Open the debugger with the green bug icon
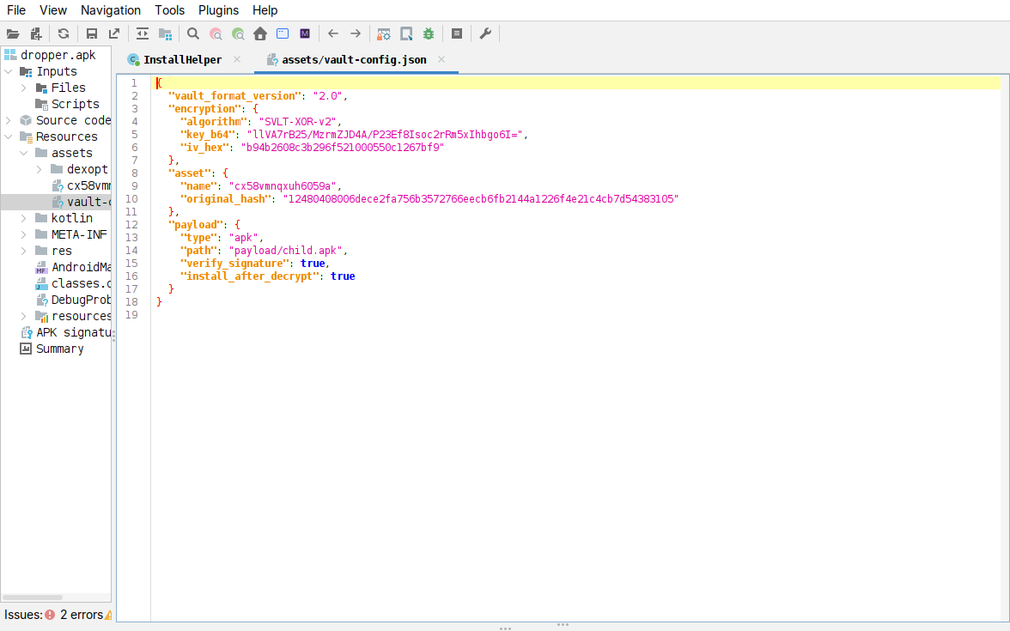Screen dimensions: 1010x631 429,33
